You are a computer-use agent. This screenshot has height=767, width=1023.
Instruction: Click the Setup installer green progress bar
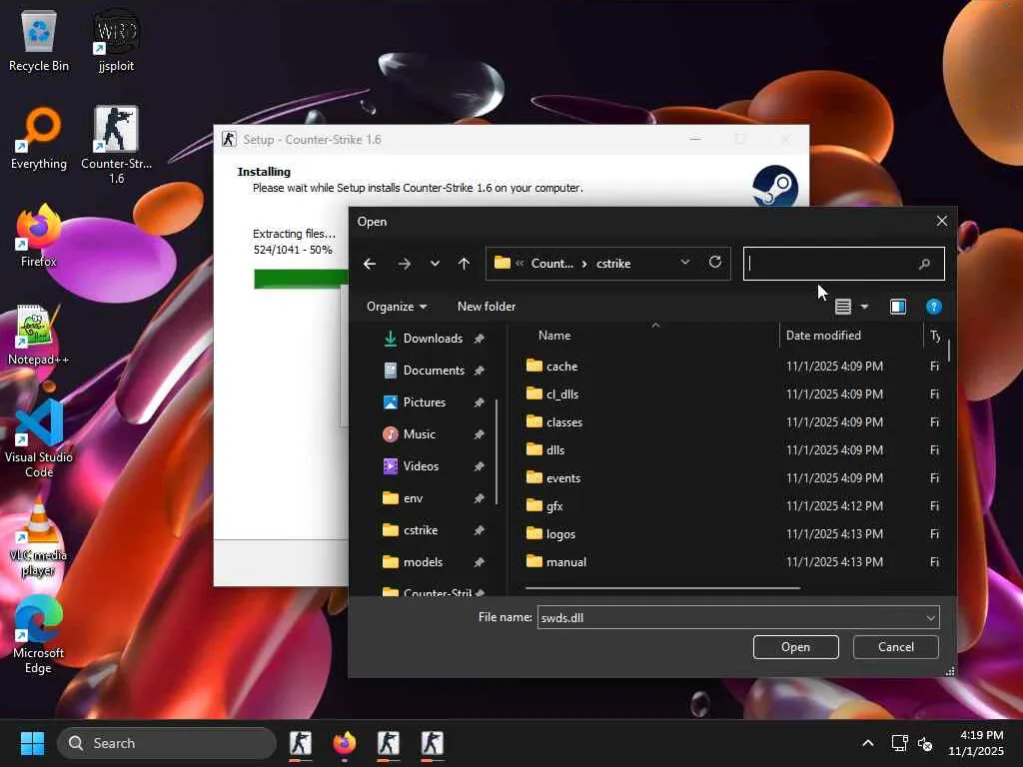point(300,279)
